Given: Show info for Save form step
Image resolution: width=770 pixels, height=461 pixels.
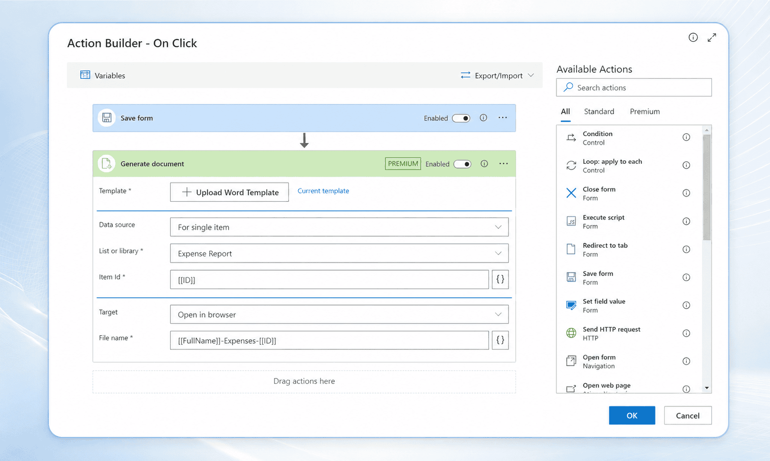Looking at the screenshot, I should tap(483, 118).
